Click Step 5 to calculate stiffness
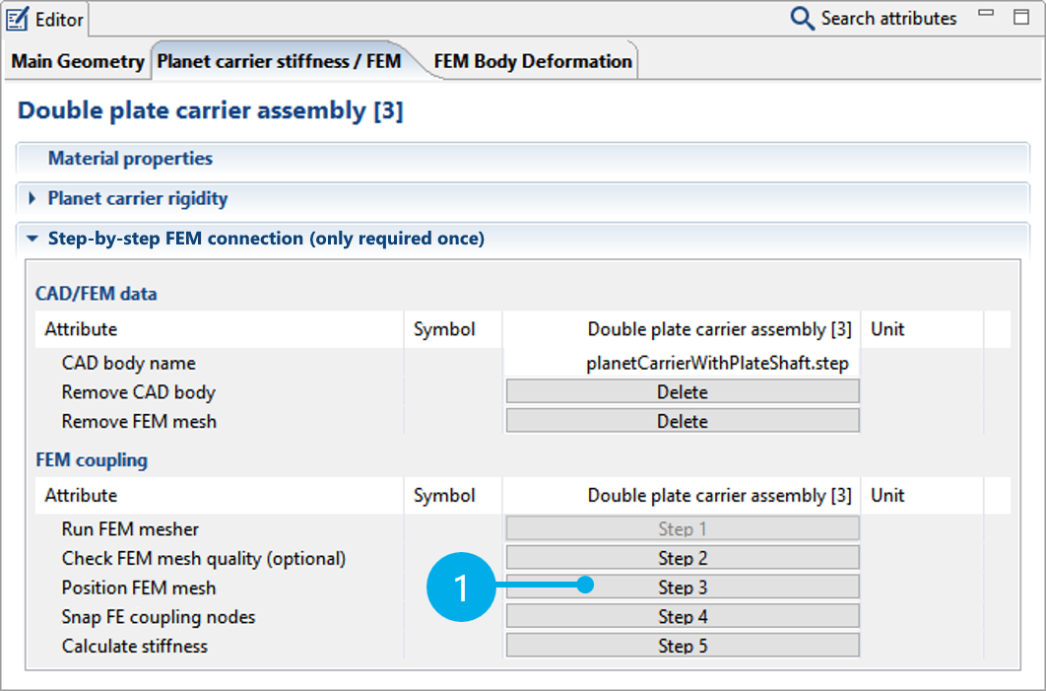 [x=682, y=646]
